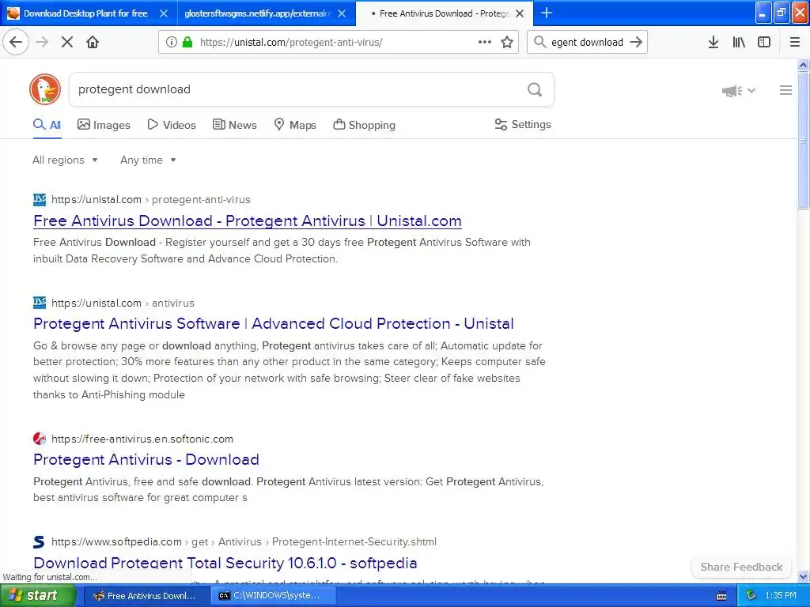Open Protegent Antivirus Software Advanced Cloud Protection link
The image size is (810, 607).
[x=273, y=323]
